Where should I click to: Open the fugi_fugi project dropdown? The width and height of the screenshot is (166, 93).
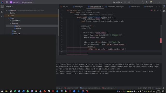pos(15,2)
